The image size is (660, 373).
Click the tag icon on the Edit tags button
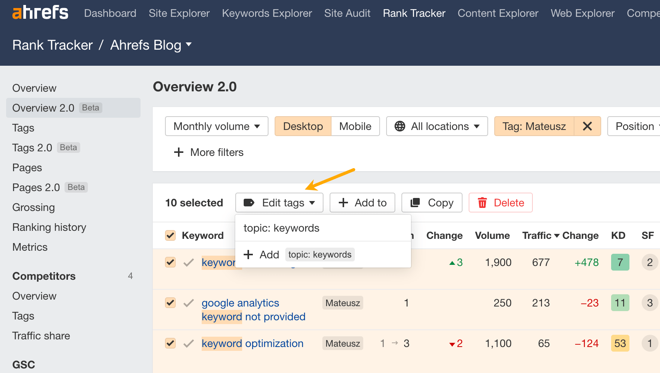(x=249, y=203)
